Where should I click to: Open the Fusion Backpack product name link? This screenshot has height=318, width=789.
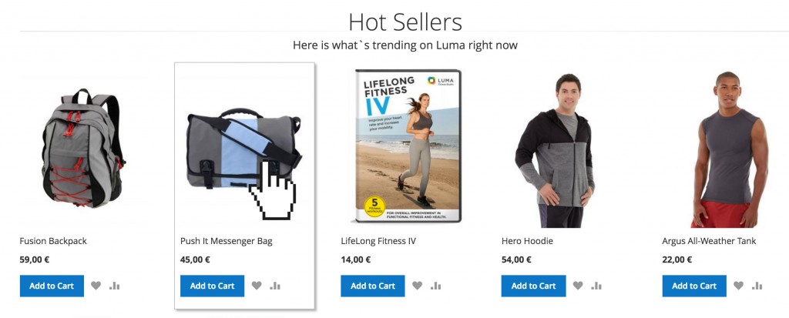[53, 241]
